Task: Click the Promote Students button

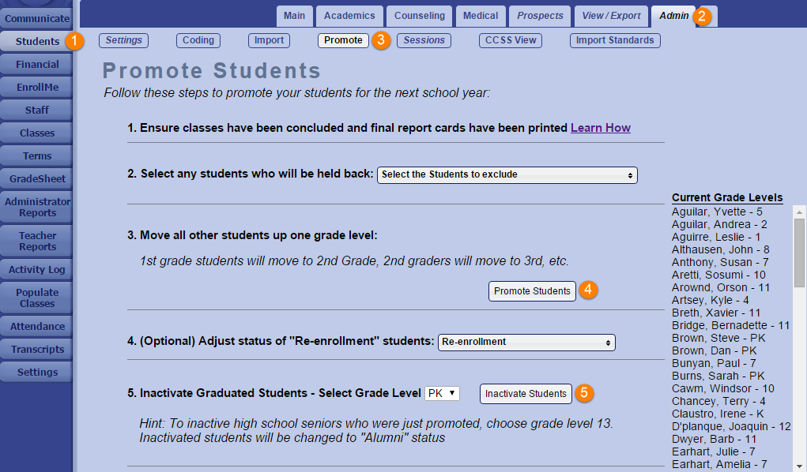Action: 532,291
